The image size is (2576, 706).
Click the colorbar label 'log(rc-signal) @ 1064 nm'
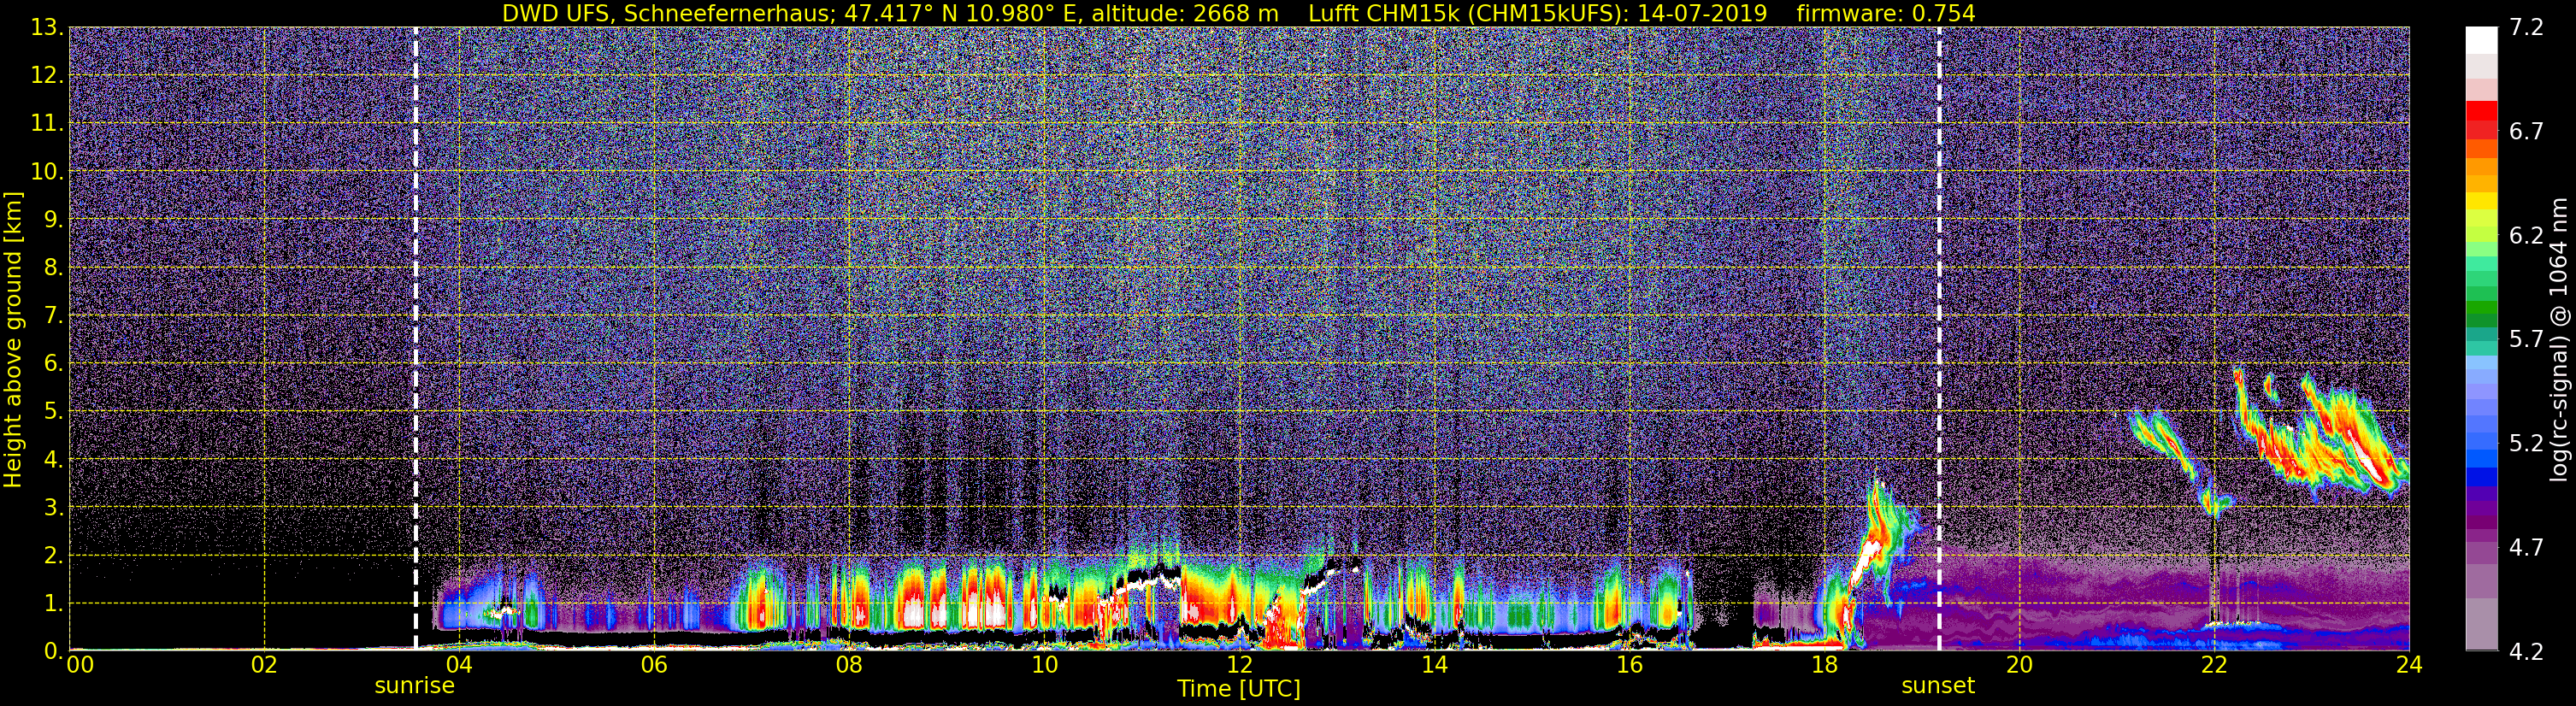(x=2558, y=339)
